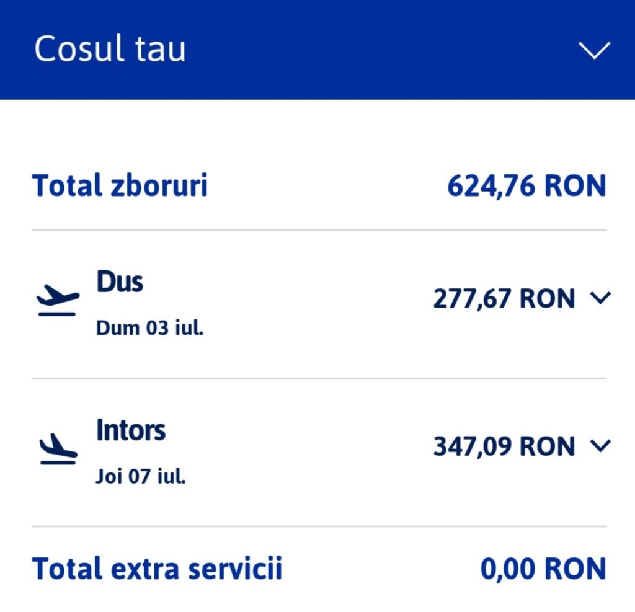Select the Total extra servicii label
The width and height of the screenshot is (635, 612).
coord(157,569)
